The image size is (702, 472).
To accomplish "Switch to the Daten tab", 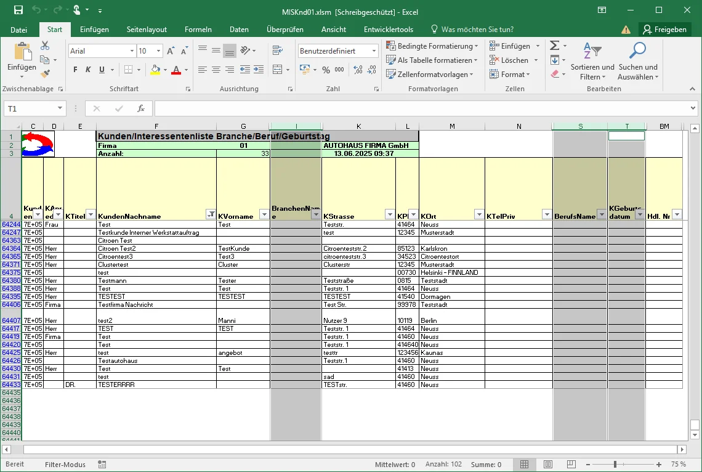I will point(239,30).
